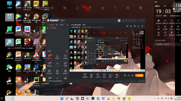Open the tool management button in assistant

tap(178, 33)
